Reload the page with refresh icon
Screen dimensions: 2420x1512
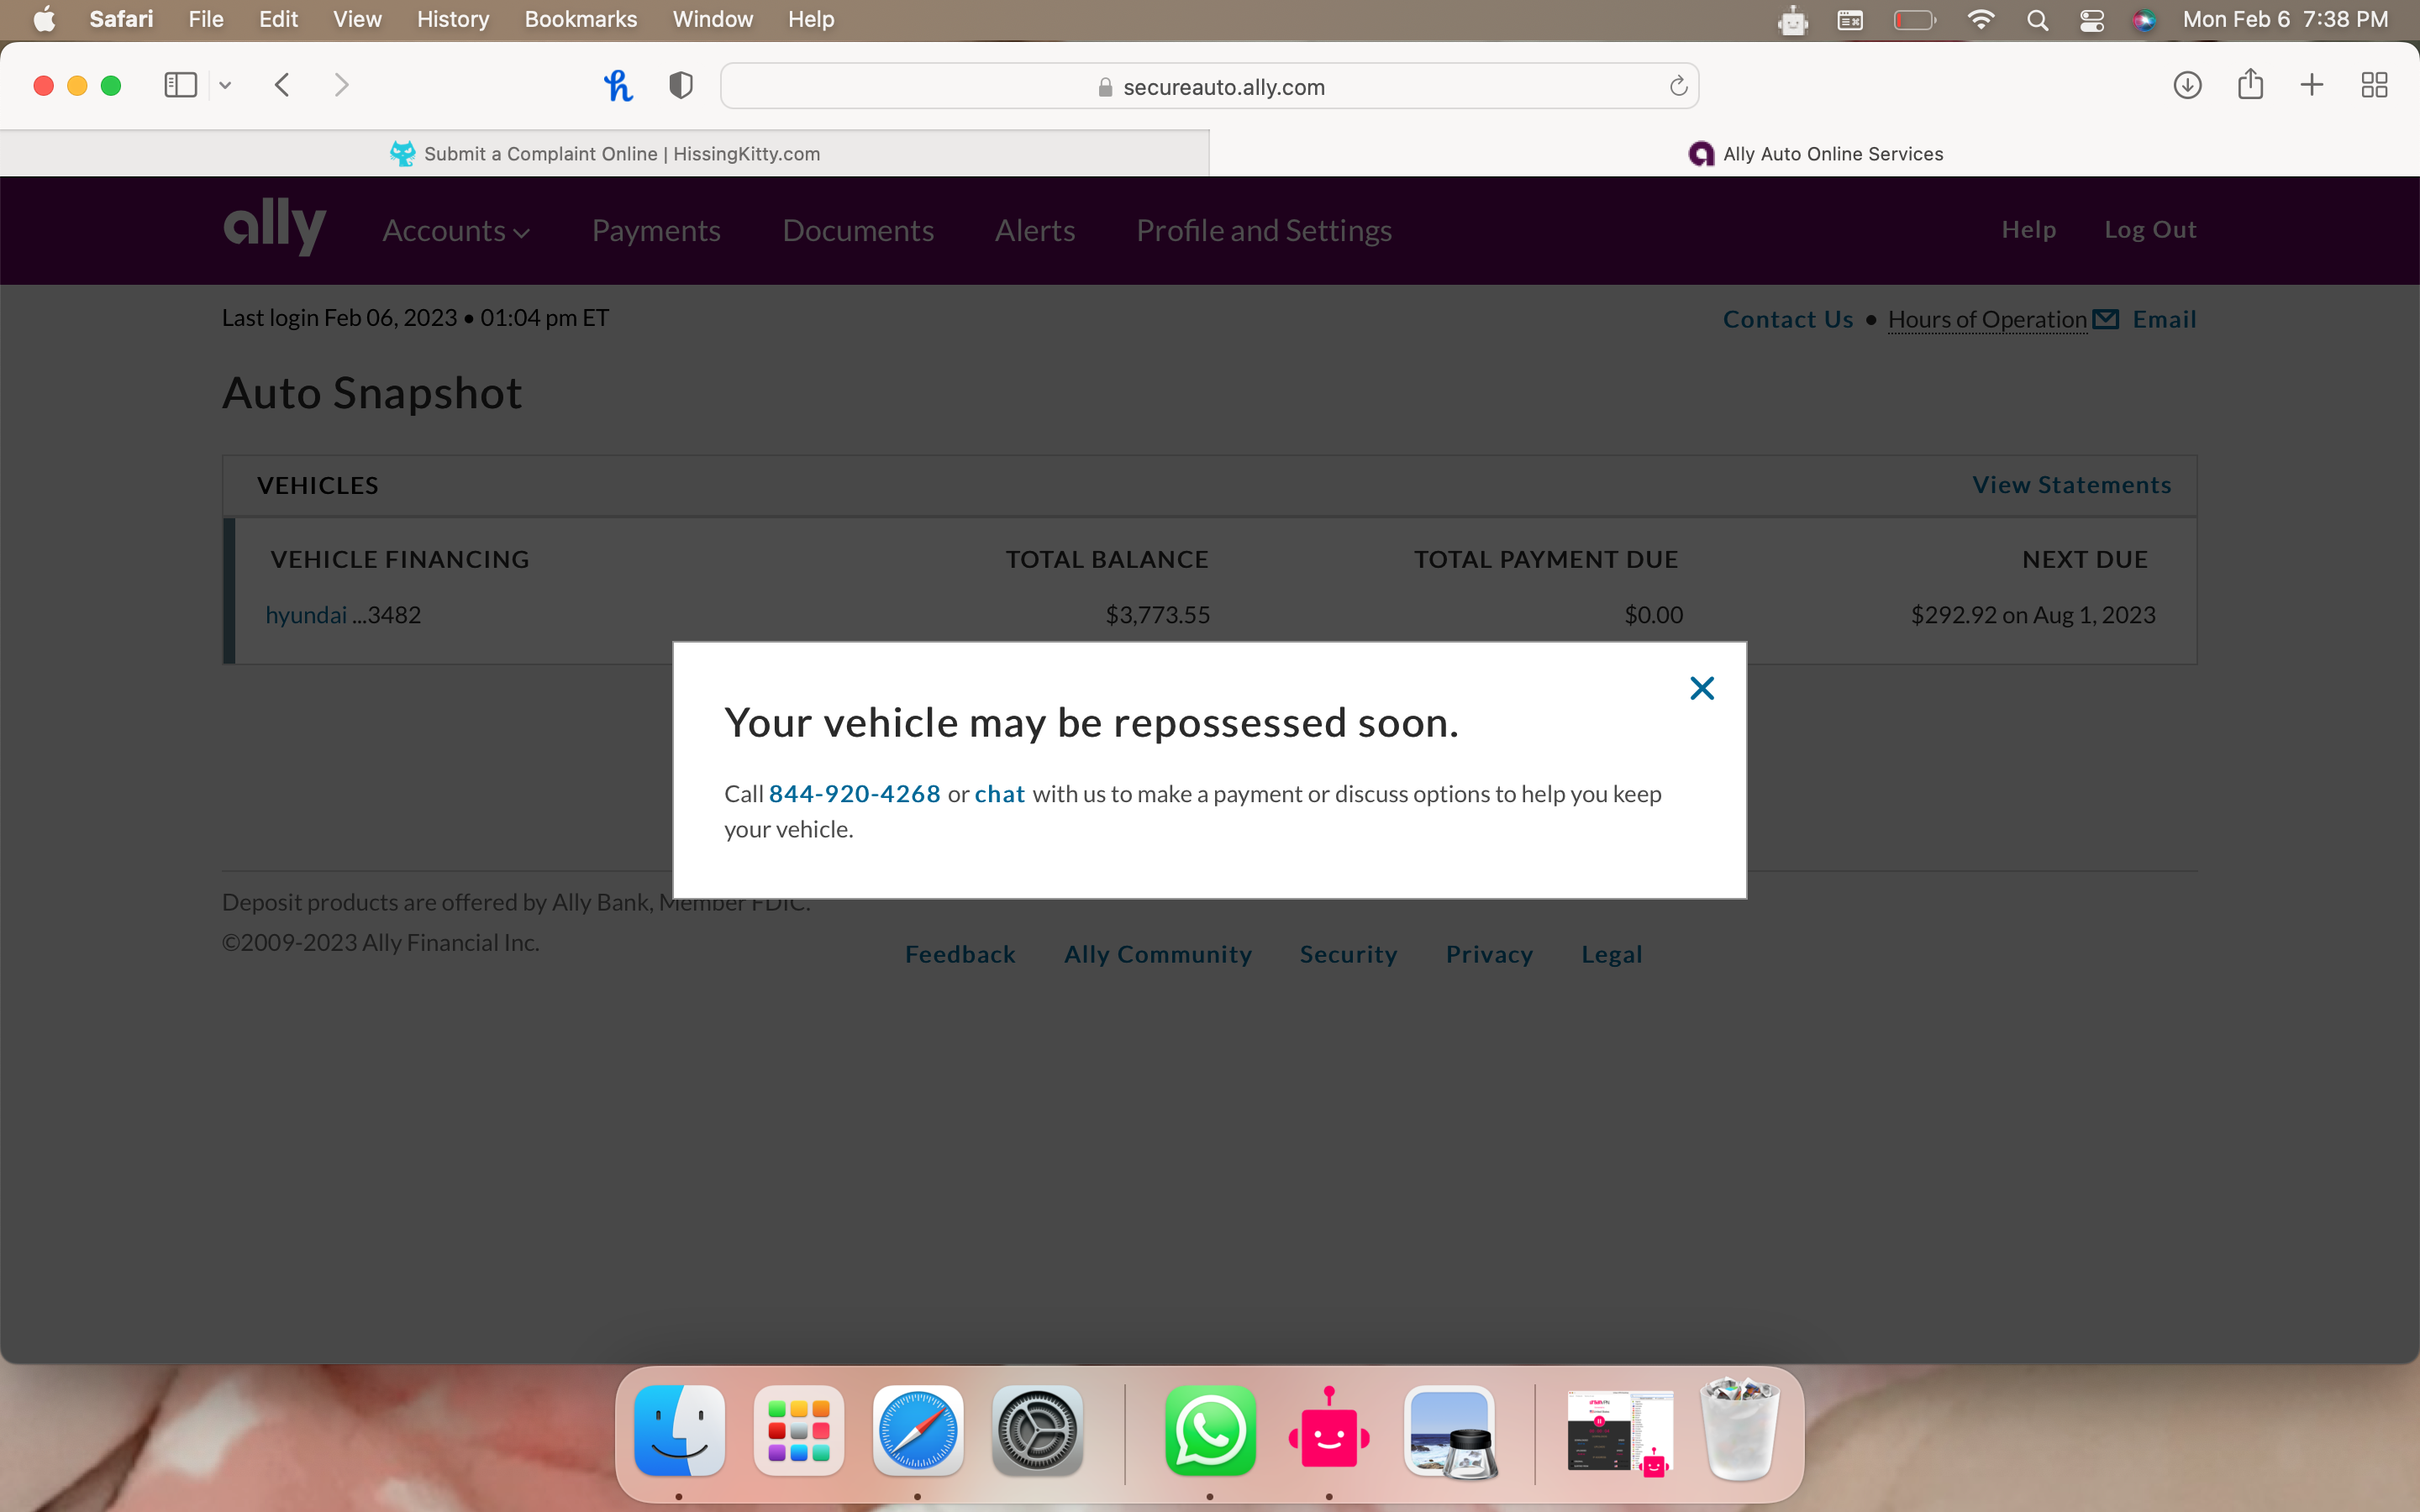(x=1678, y=87)
